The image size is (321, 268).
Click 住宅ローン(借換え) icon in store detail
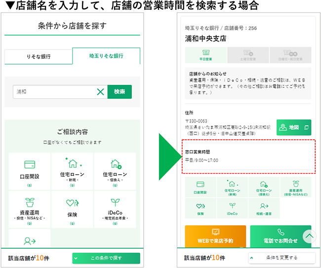tap(264, 187)
